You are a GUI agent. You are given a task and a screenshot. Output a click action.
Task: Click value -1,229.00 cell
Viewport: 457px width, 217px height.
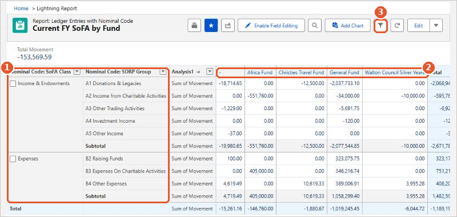point(231,108)
